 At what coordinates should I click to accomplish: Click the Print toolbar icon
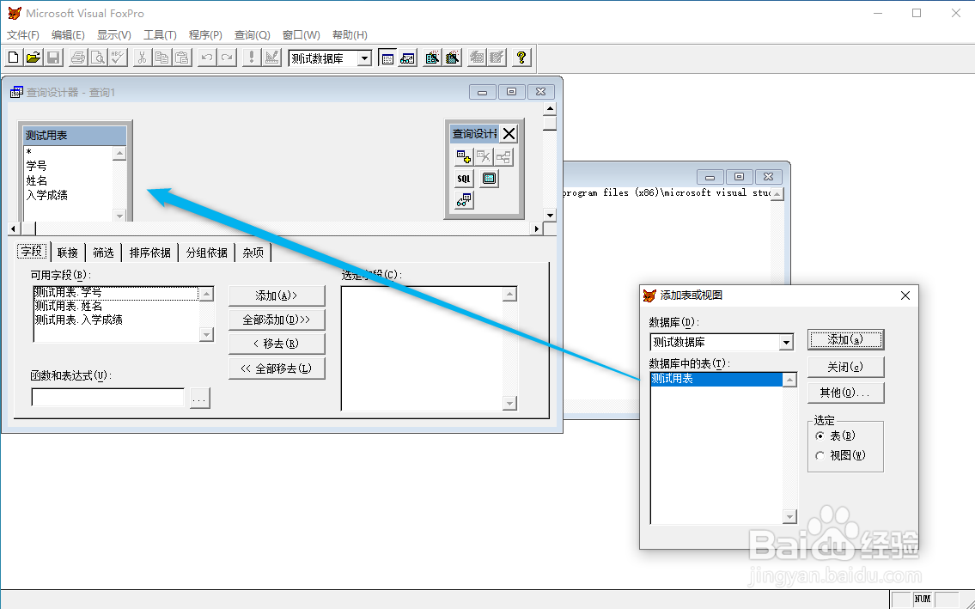(x=77, y=58)
